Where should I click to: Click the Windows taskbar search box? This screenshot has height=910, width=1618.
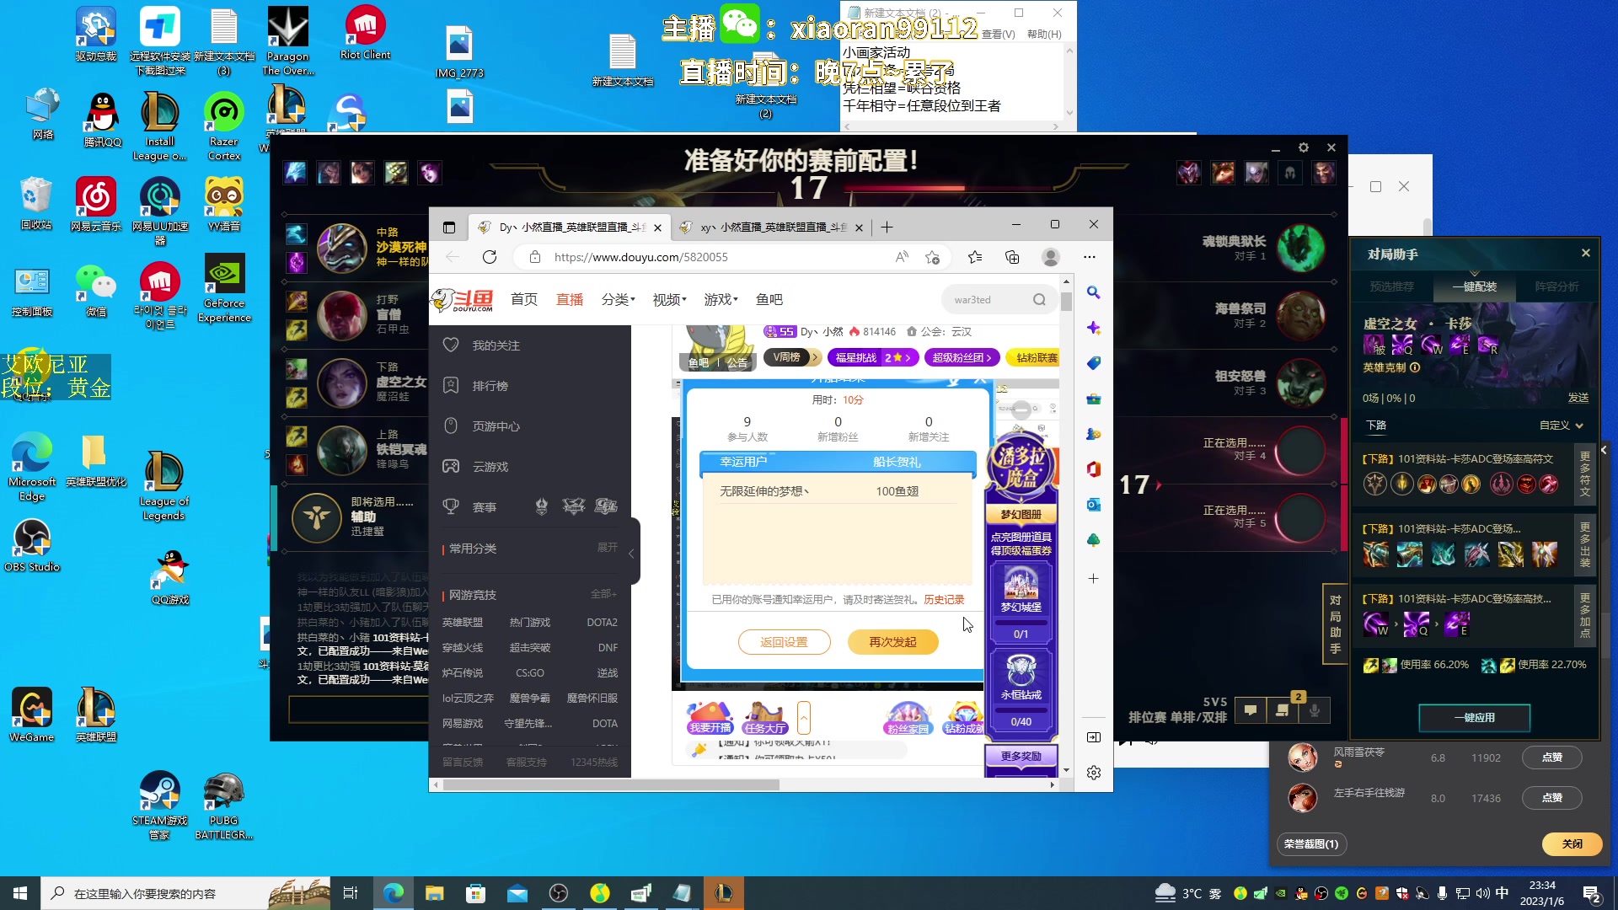point(185,893)
